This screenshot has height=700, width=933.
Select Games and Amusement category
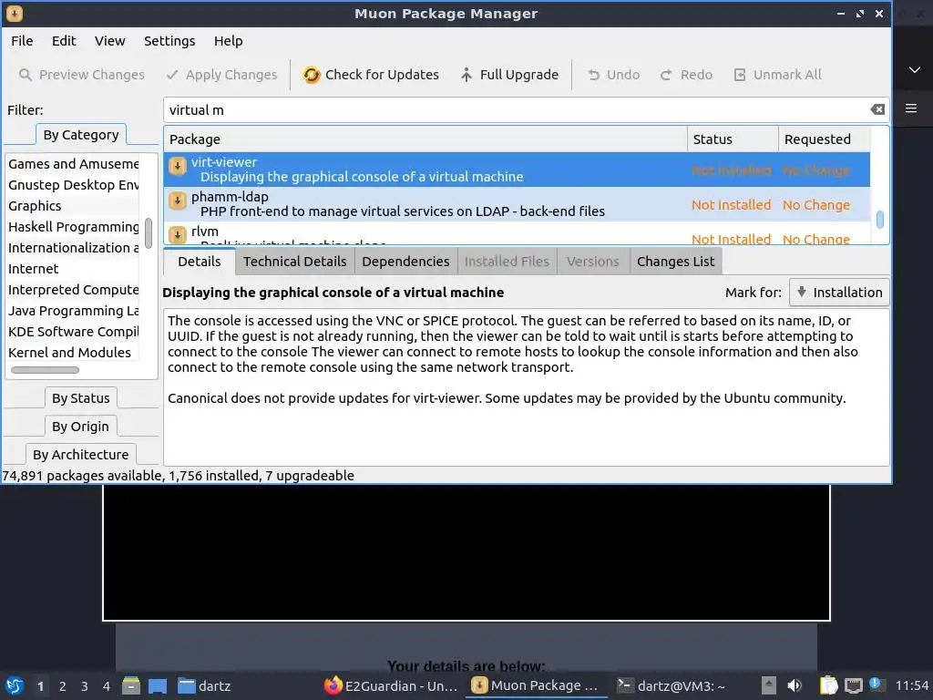(x=74, y=164)
